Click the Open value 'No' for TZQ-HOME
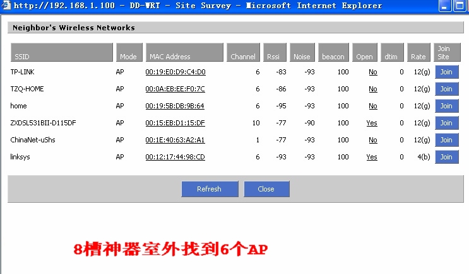Screen dimensions: 469x274 [372, 89]
